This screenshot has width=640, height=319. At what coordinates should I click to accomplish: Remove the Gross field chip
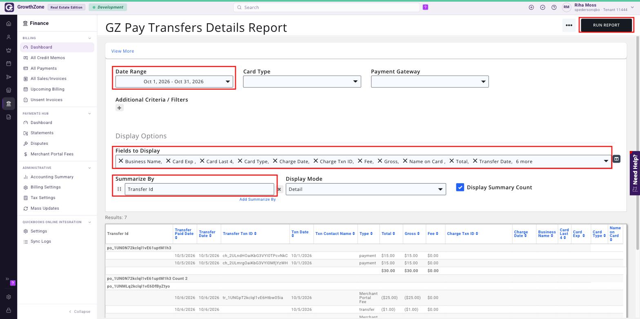(x=380, y=161)
